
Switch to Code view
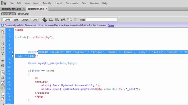coord(7,20)
